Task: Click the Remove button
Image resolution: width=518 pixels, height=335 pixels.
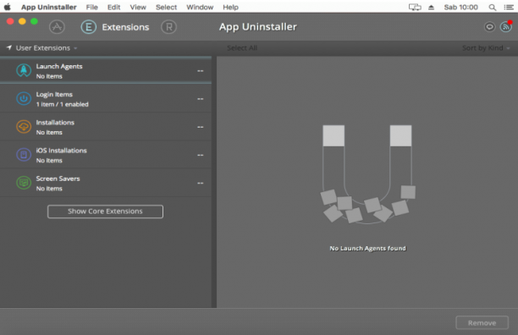Action: tap(482, 323)
